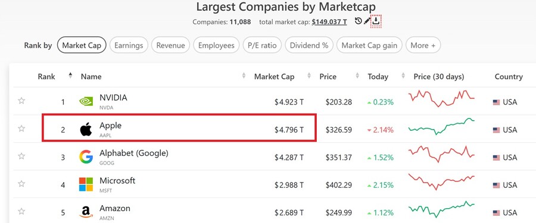The image size is (536, 223).
Task: Click the Amazon logo icon
Action: pyautogui.click(x=86, y=212)
